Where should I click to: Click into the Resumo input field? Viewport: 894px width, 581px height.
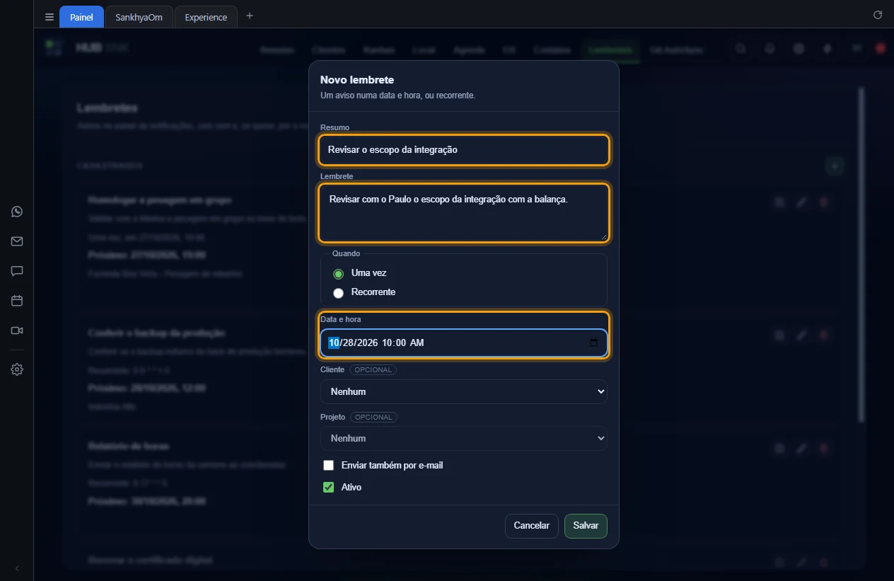click(x=464, y=150)
